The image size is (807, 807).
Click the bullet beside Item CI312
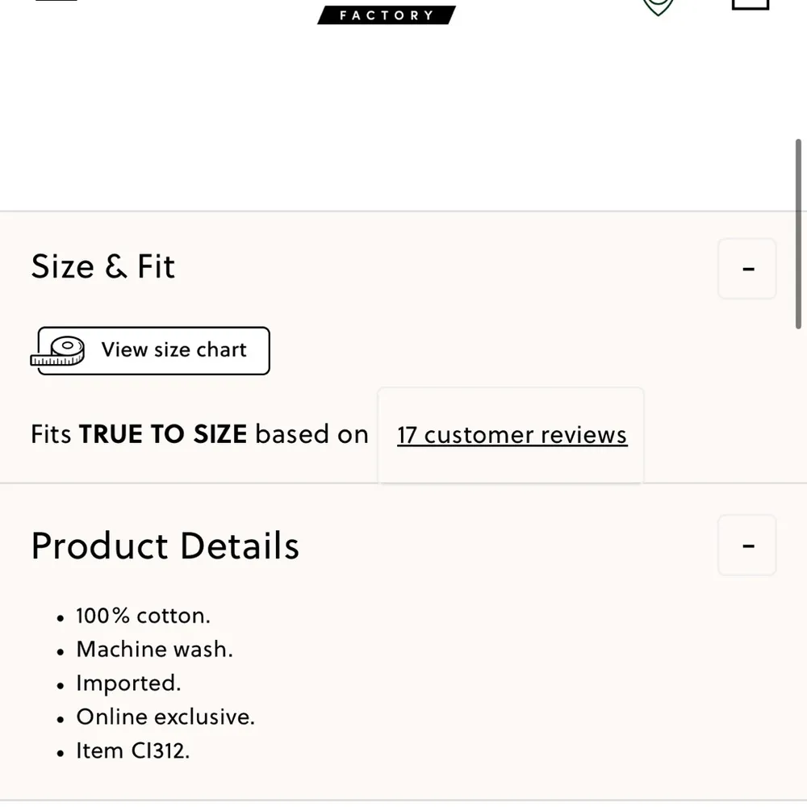point(61,751)
